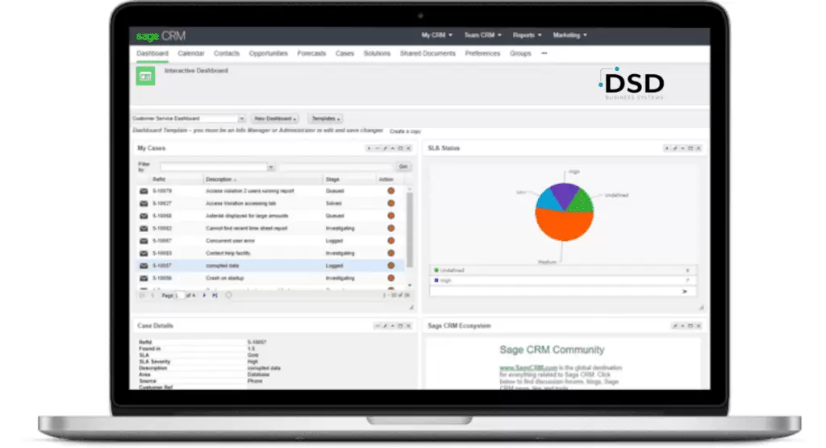This screenshot has height=448, width=826.
Task: Click the page number field in My Cases
Action: 180,296
